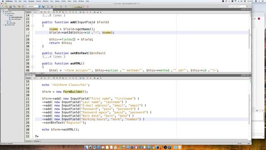Open the Refactor menu
The width and height of the screenshot is (266, 150).
click(x=45, y=1)
